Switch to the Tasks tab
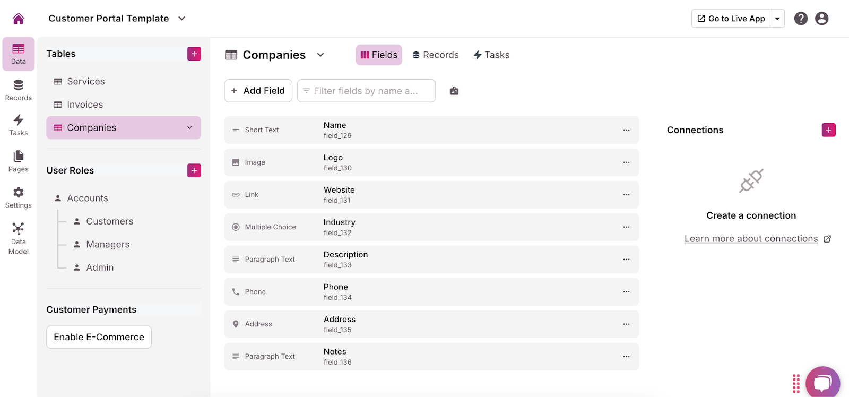This screenshot has height=397, width=849. point(491,55)
